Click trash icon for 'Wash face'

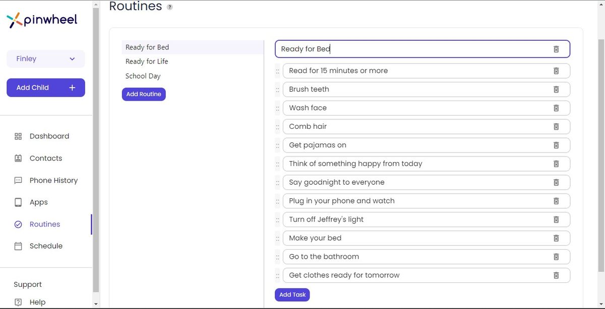(x=556, y=108)
